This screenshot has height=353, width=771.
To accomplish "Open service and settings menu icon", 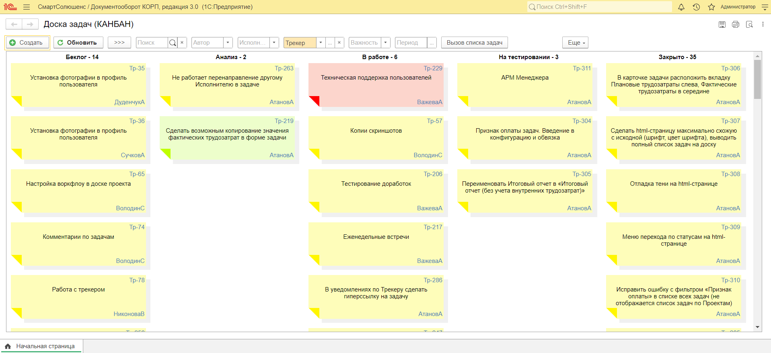I will click(765, 7).
